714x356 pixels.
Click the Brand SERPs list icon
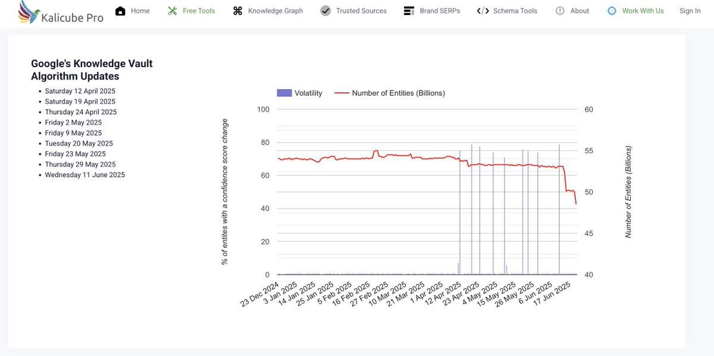click(x=409, y=11)
